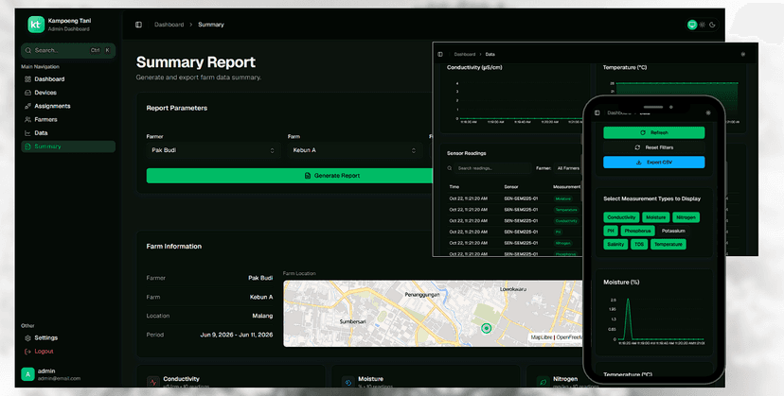Click the Dashboard grid icon in sidebar
The height and width of the screenshot is (396, 784).
tap(27, 78)
